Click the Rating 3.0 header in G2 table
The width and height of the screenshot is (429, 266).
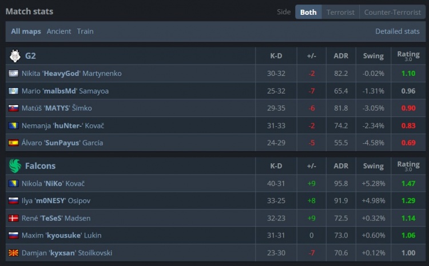click(x=408, y=56)
